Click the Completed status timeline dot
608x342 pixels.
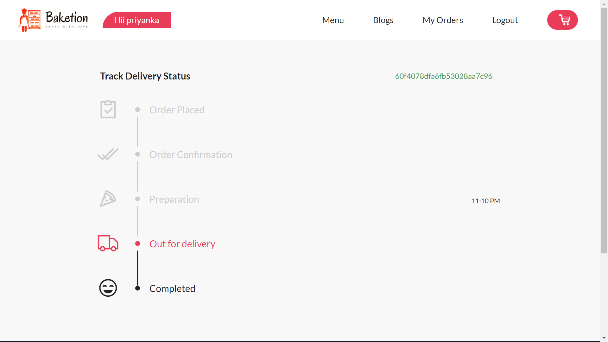137,288
